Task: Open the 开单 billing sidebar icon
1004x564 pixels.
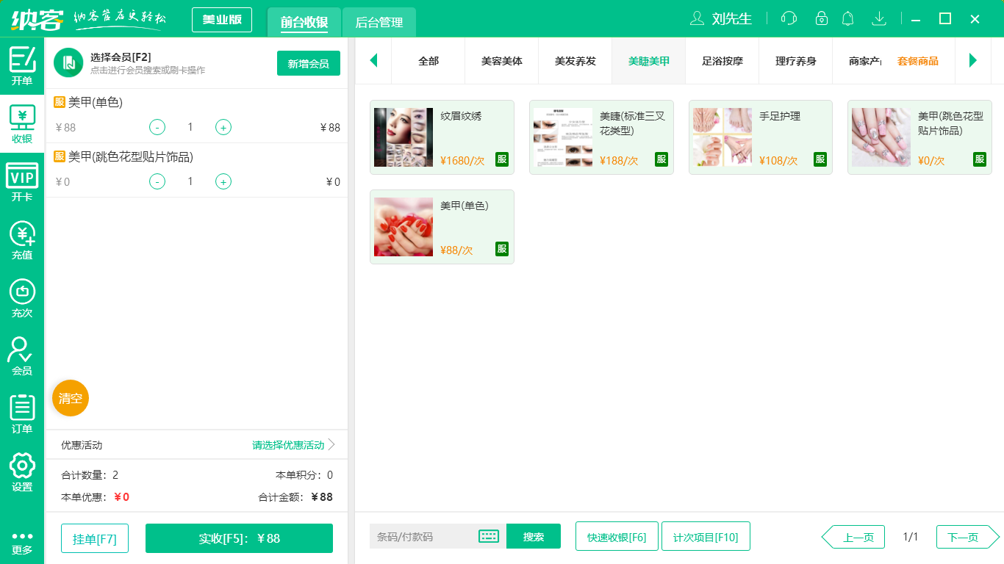Action: pyautogui.click(x=22, y=62)
